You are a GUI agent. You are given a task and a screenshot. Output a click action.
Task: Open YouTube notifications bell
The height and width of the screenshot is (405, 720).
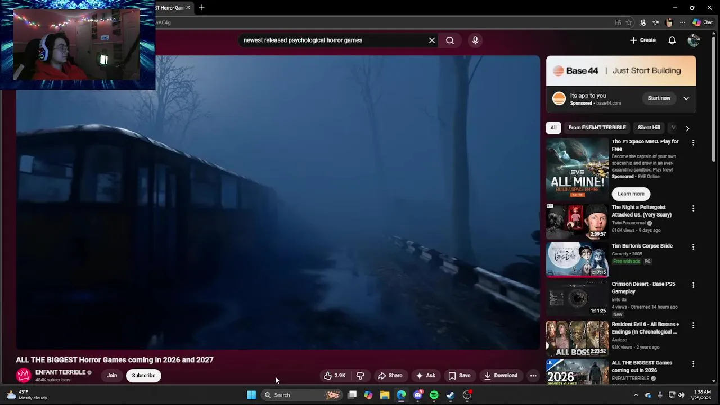(x=672, y=40)
